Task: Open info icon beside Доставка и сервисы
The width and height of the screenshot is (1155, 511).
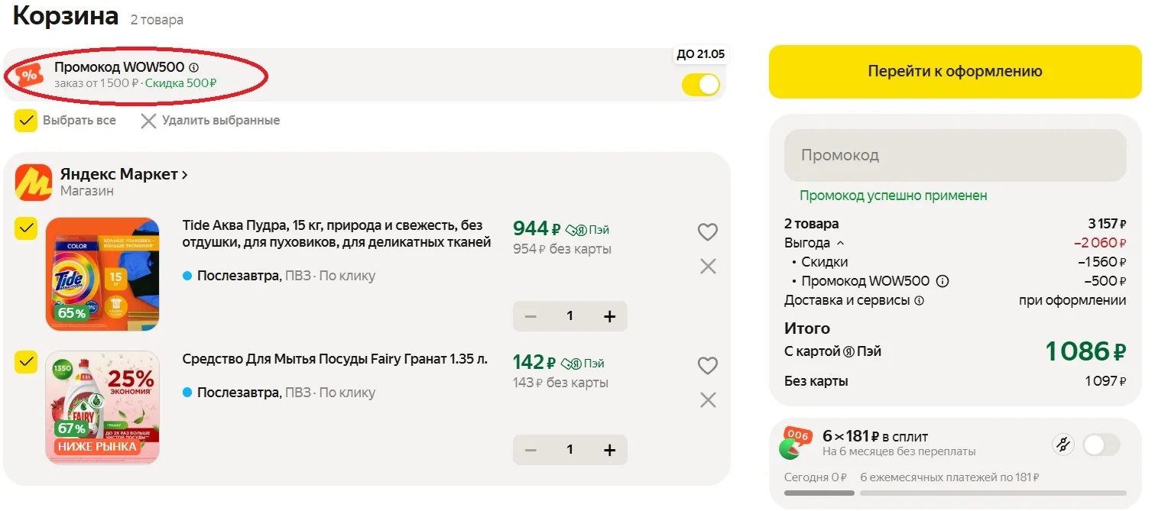Action: click(x=920, y=301)
